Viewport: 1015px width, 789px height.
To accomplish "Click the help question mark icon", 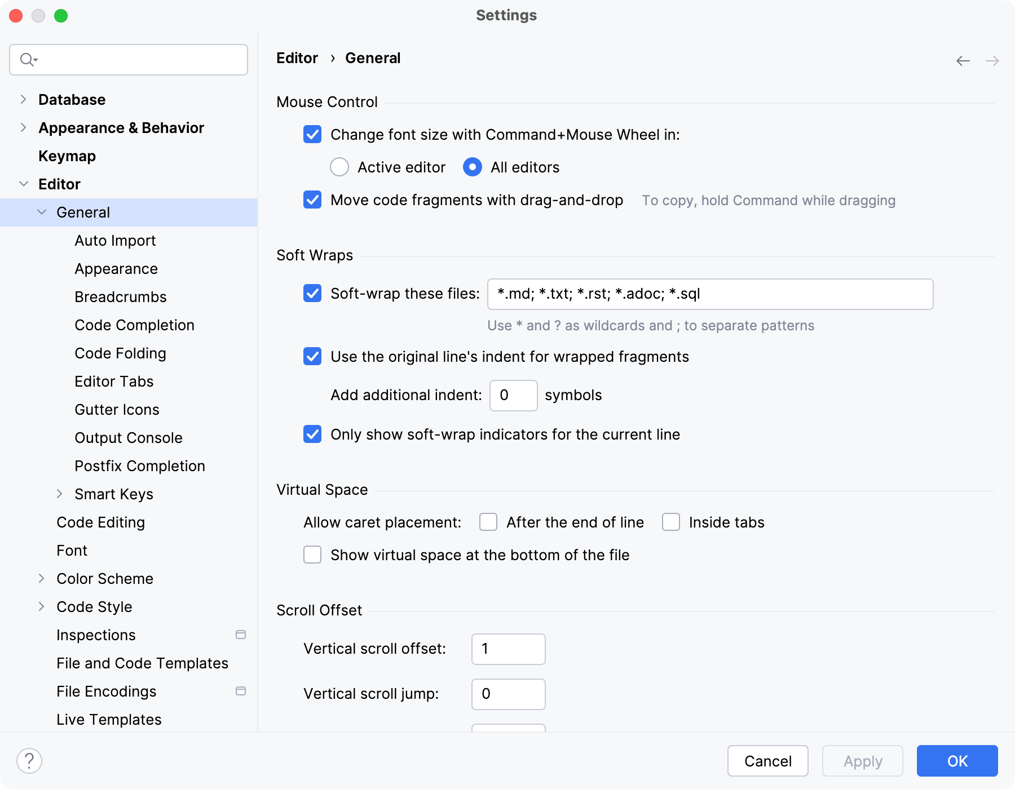I will (29, 761).
